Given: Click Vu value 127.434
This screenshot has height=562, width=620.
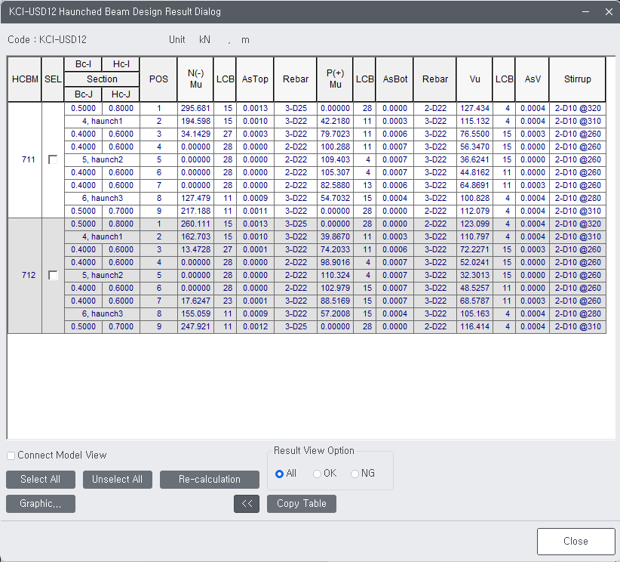Looking at the screenshot, I should 474,108.
